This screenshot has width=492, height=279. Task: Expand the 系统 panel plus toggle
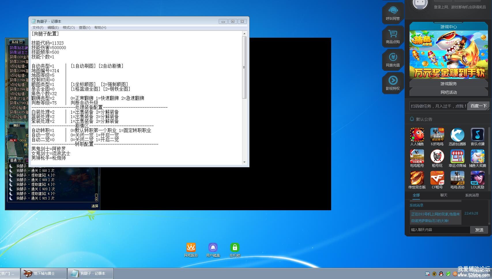click(x=21, y=42)
